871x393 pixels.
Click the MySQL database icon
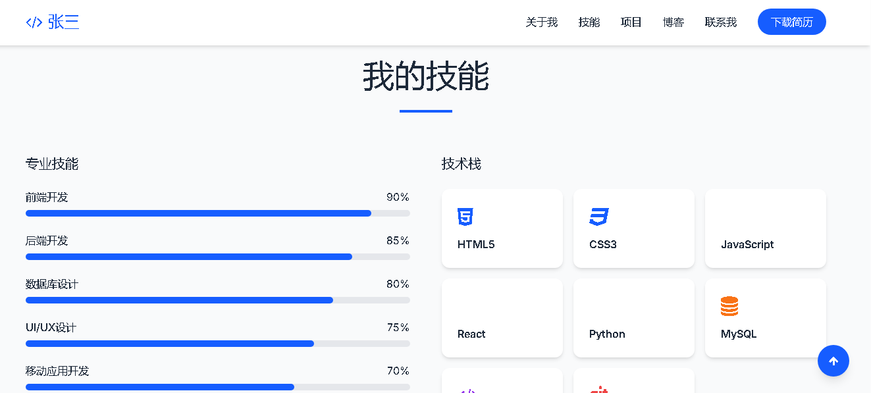coord(729,306)
